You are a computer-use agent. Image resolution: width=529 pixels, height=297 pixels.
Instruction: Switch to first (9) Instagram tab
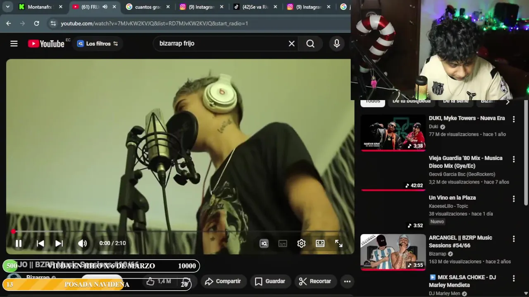click(x=201, y=7)
